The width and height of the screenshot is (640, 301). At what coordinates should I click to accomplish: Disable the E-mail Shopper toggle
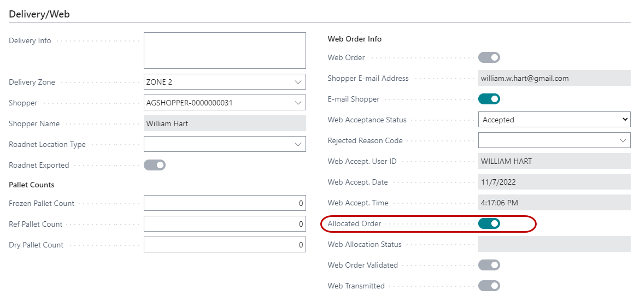[489, 99]
